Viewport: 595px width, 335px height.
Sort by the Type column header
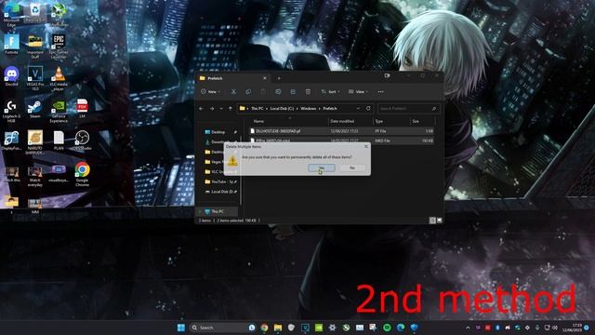[391, 121]
